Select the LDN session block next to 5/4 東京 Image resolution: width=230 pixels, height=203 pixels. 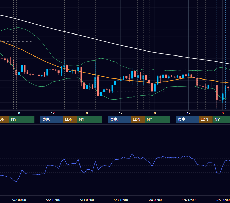point(206,119)
